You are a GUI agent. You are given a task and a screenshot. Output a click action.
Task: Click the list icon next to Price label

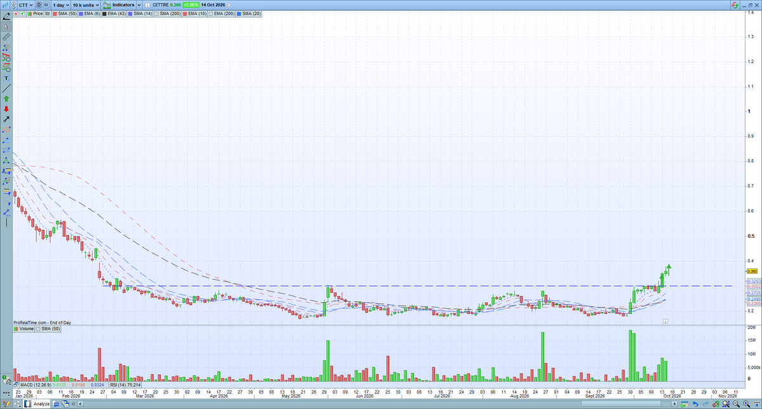48,13
